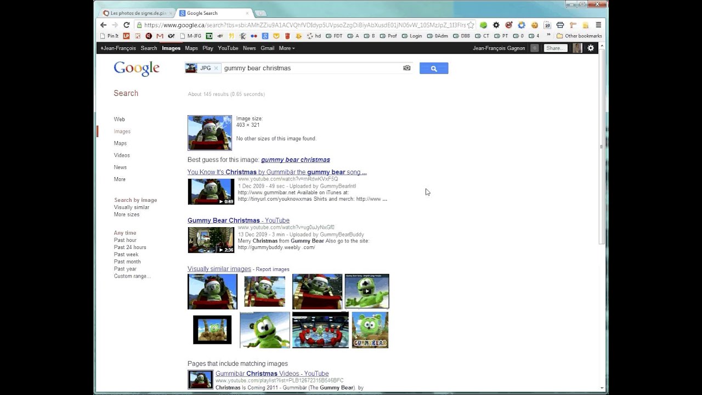Open the 'Visually similar images' link
Image resolution: width=702 pixels, height=395 pixels.
coord(219,269)
